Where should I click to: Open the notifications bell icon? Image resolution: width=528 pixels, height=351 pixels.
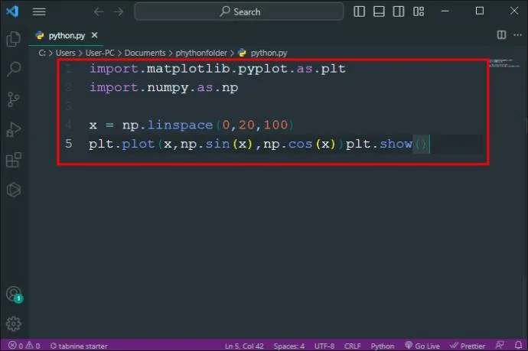518,345
